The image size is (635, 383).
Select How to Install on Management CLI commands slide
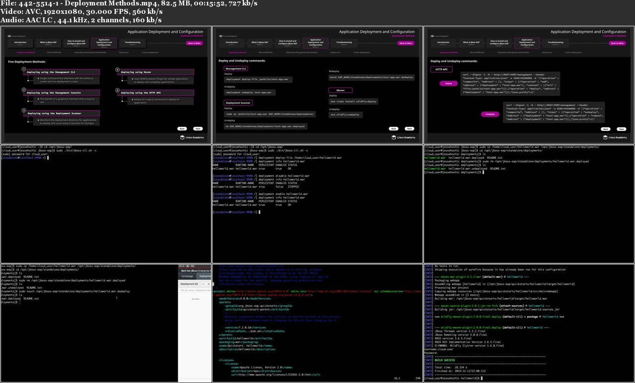[x=287, y=43]
